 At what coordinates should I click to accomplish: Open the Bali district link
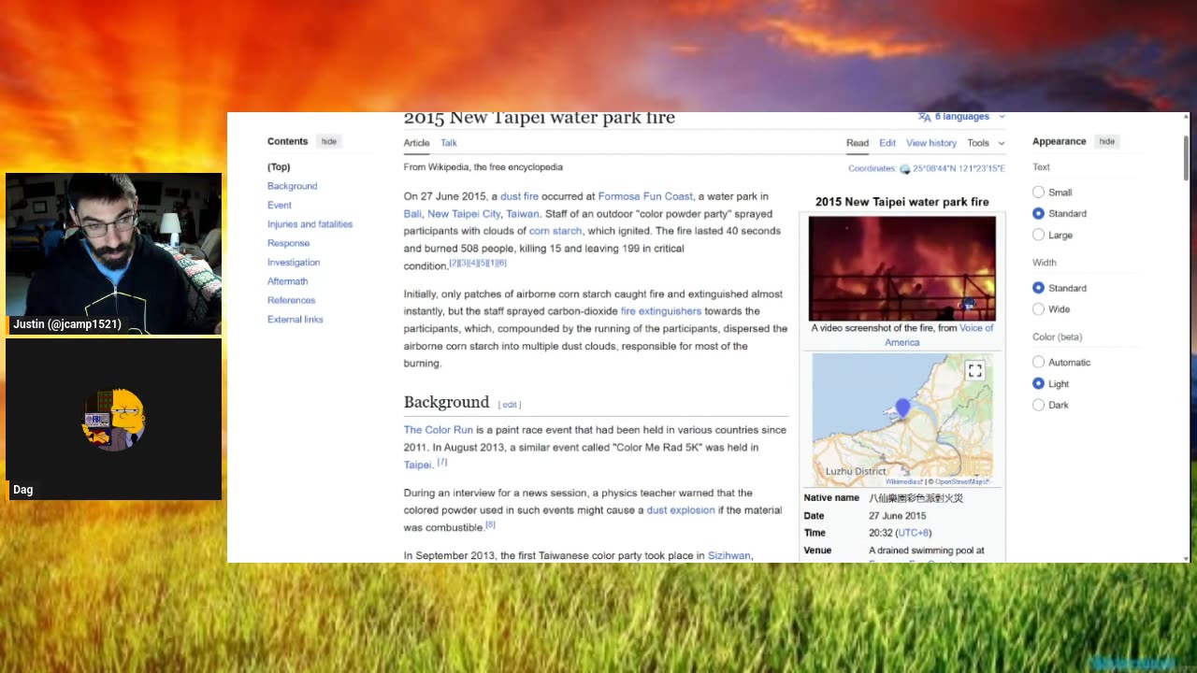[412, 214]
